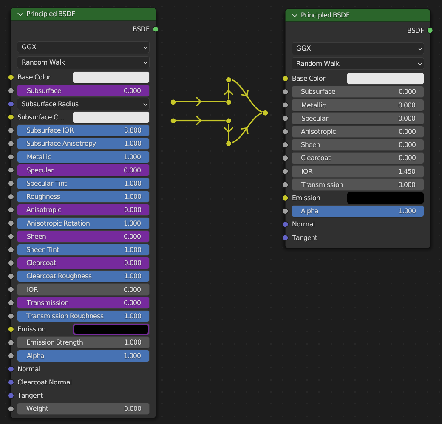Click IOR 0.000 field in left node
Image resolution: width=442 pixels, height=424 pixels.
[83, 289]
